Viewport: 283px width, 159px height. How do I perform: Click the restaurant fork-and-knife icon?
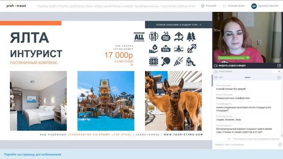pyautogui.click(x=153, y=36)
